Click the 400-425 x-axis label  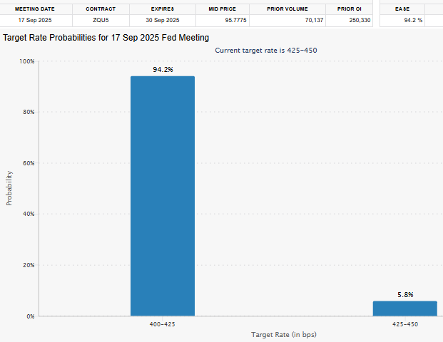162,324
